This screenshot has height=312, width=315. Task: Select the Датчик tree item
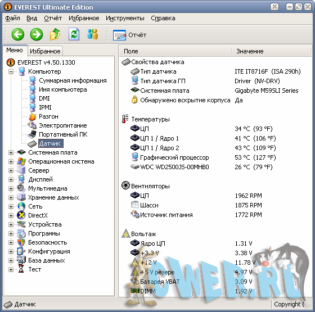point(51,143)
